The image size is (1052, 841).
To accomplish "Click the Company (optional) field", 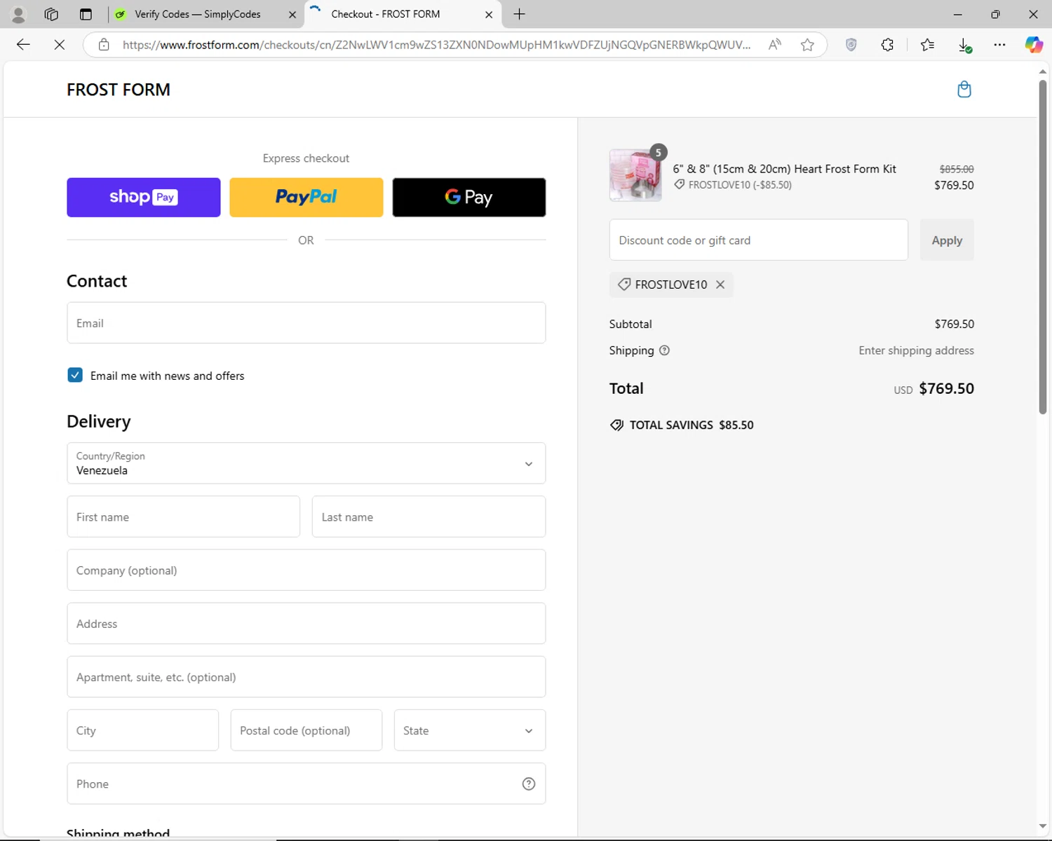I will tap(306, 570).
